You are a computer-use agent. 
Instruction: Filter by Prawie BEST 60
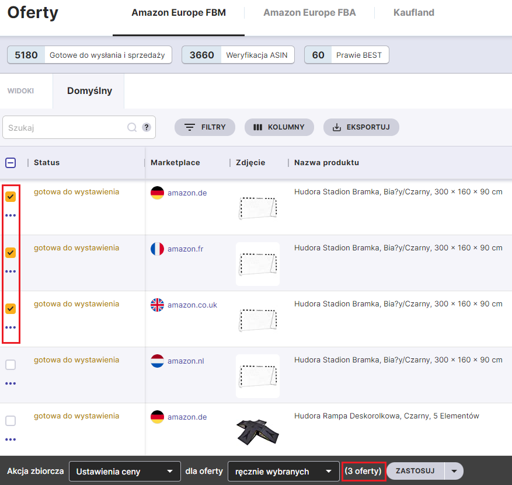(346, 55)
